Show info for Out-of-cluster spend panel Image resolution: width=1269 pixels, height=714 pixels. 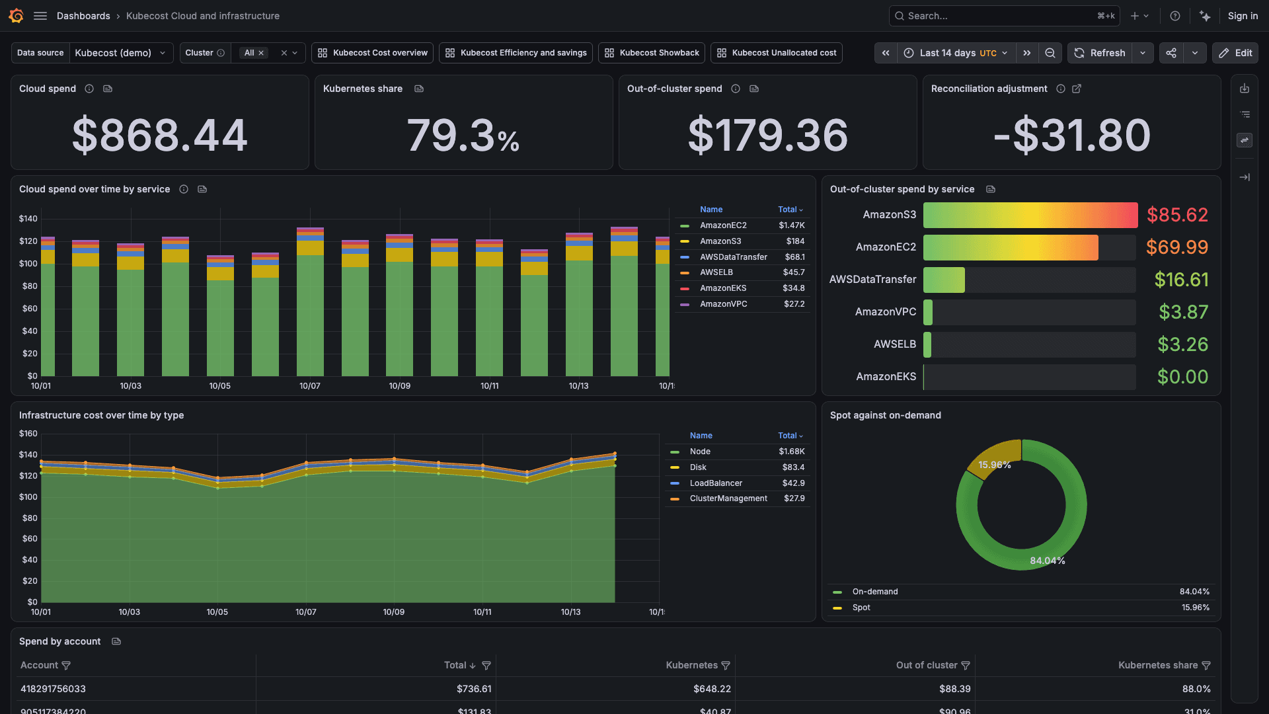point(736,89)
